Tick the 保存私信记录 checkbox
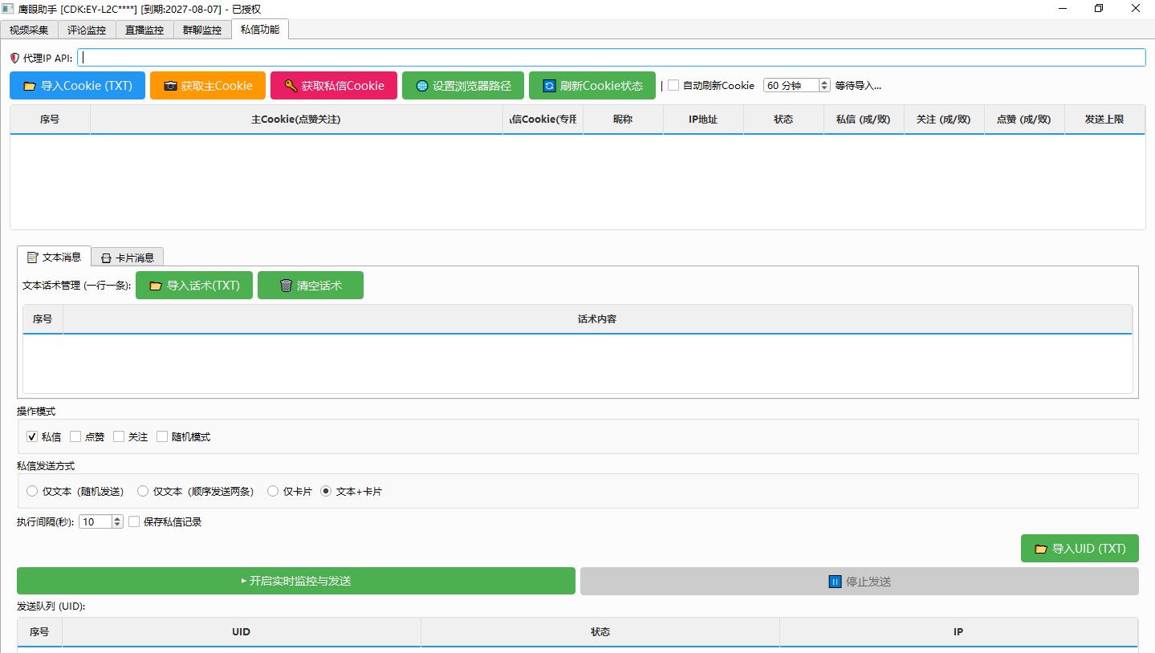This screenshot has height=653, width=1155. (x=134, y=521)
